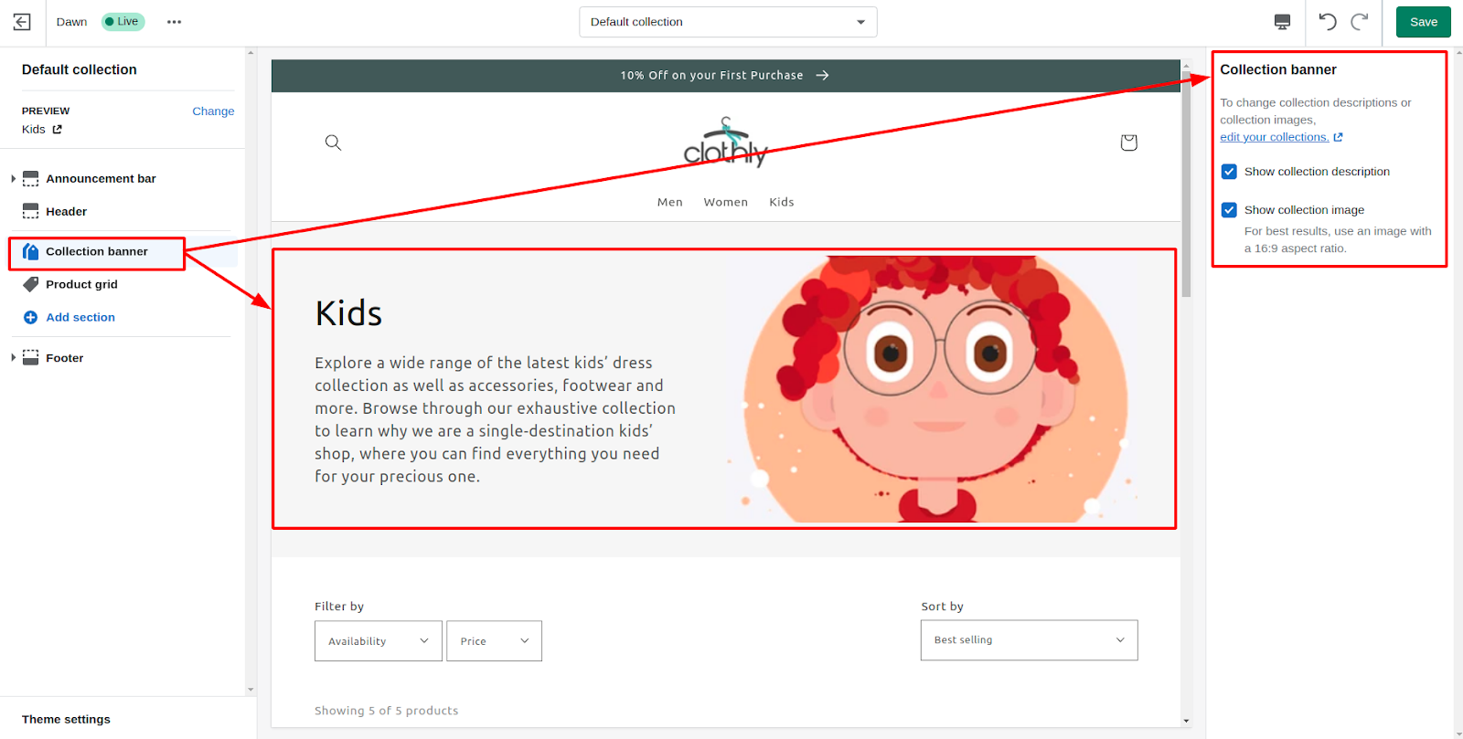Exit the theme editor via back icon
Image resolution: width=1463 pixels, height=739 pixels.
coord(22,22)
